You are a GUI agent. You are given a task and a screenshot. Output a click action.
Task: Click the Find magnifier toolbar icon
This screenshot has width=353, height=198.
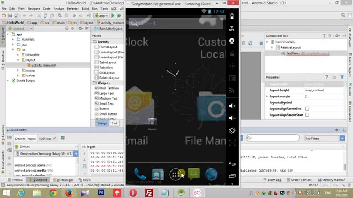(x=60, y=16)
